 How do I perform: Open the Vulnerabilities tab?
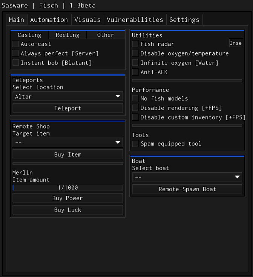[135, 20]
